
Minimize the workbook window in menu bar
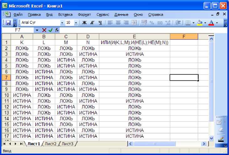click(212, 15)
